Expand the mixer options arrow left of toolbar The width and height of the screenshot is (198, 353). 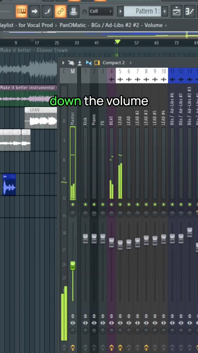click(x=63, y=63)
